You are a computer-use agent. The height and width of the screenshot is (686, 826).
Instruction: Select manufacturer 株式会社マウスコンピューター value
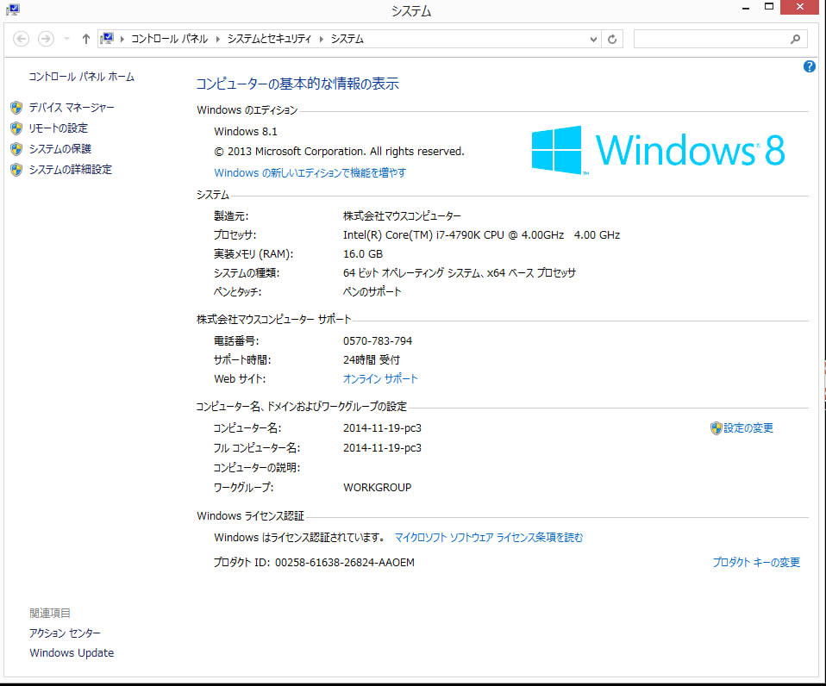(x=402, y=216)
